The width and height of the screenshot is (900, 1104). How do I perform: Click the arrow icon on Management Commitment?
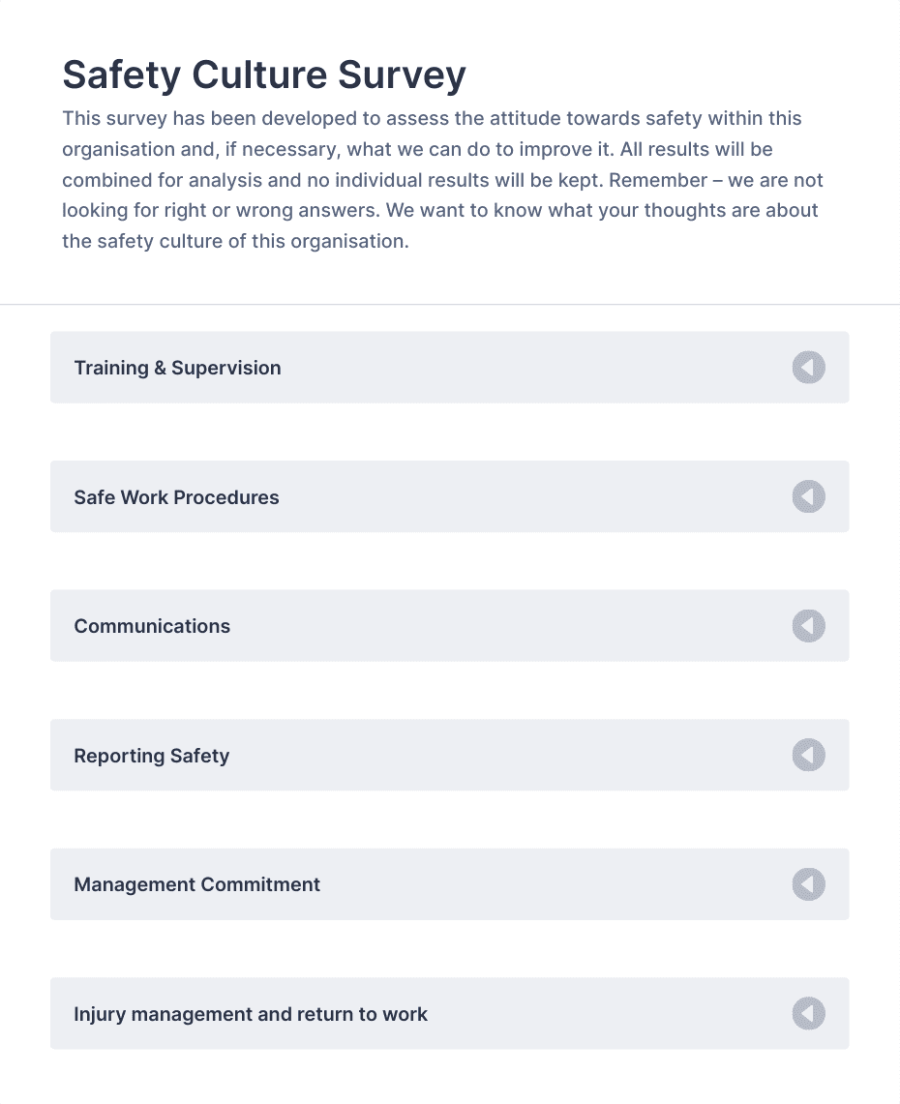pos(808,884)
